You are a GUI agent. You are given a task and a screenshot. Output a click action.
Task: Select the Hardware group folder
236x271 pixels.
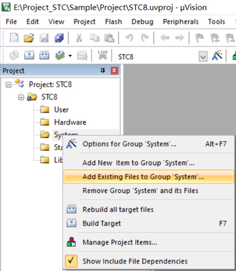[x=70, y=122]
